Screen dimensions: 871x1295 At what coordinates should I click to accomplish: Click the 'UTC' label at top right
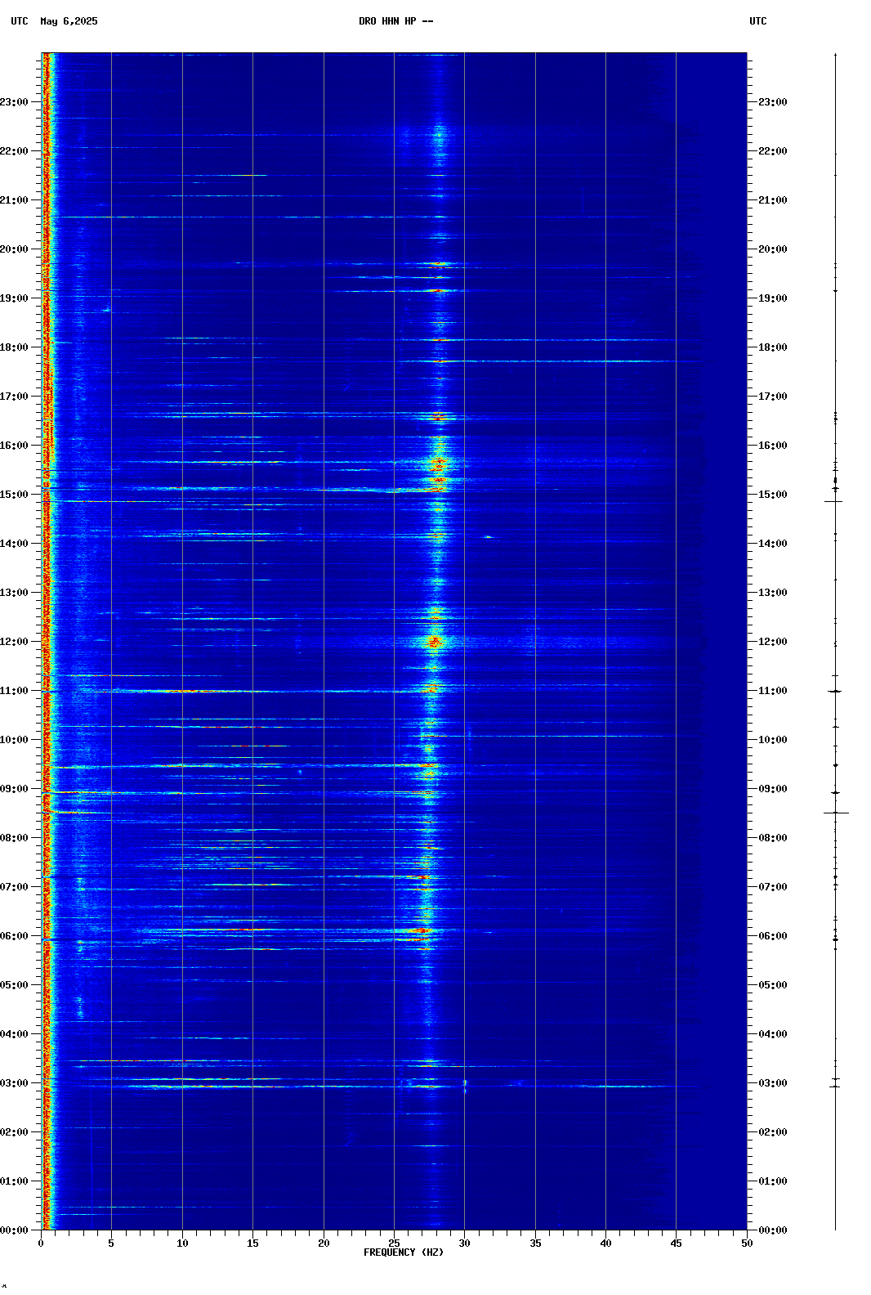pyautogui.click(x=758, y=21)
